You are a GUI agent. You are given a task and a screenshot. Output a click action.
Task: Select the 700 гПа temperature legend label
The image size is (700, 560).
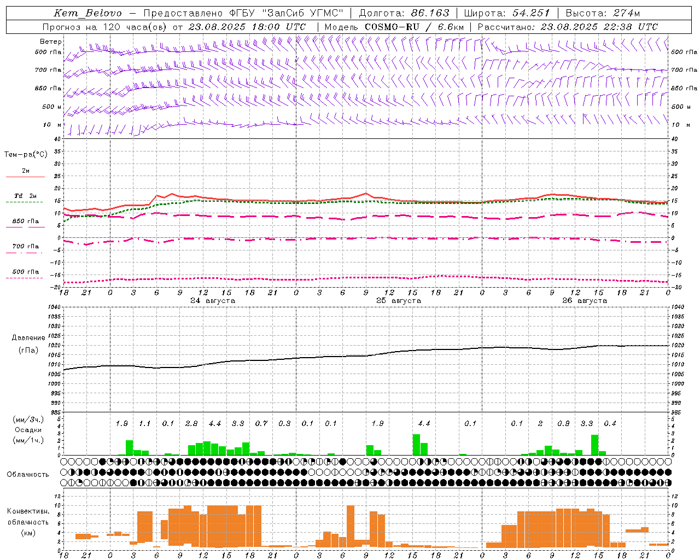(26, 247)
